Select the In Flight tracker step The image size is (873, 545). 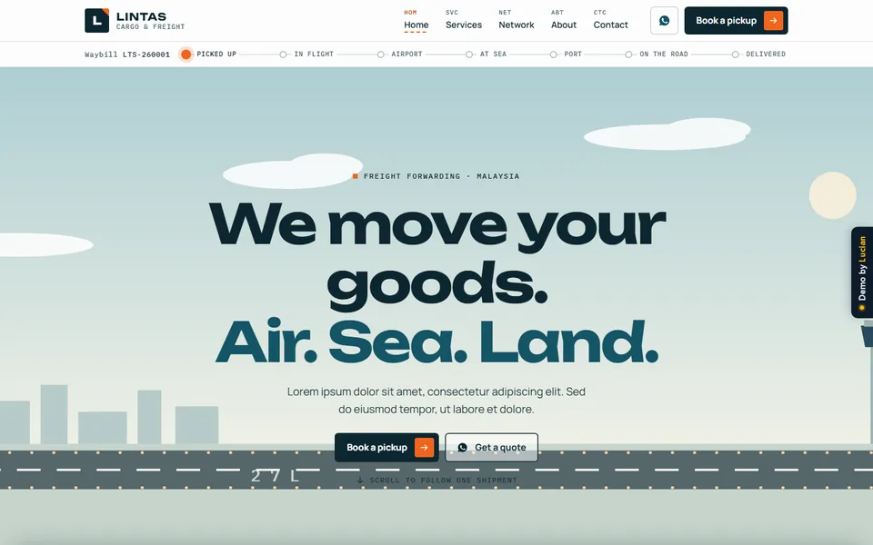tap(306, 54)
